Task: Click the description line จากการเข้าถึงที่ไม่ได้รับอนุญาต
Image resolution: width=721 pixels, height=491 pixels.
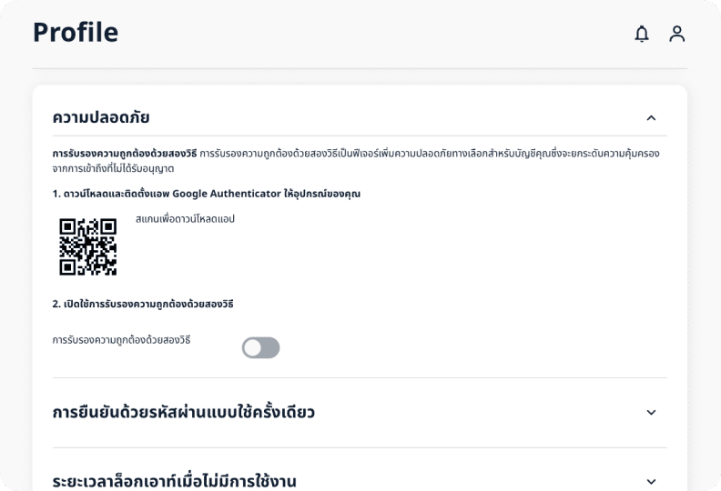Action: pos(114,168)
